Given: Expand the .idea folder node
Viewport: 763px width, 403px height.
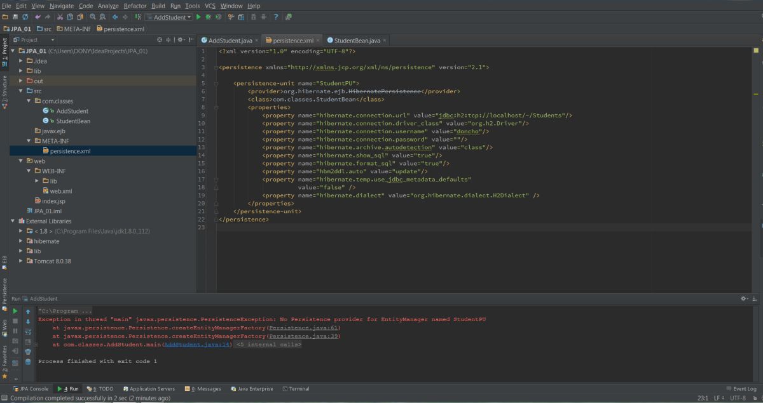Looking at the screenshot, I should point(21,61).
